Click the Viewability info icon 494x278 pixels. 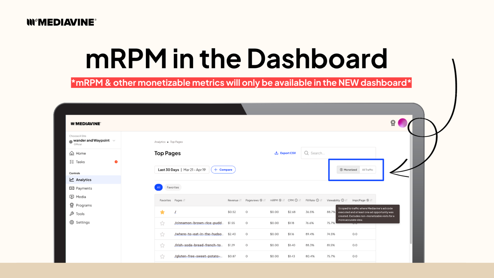tap(342, 200)
